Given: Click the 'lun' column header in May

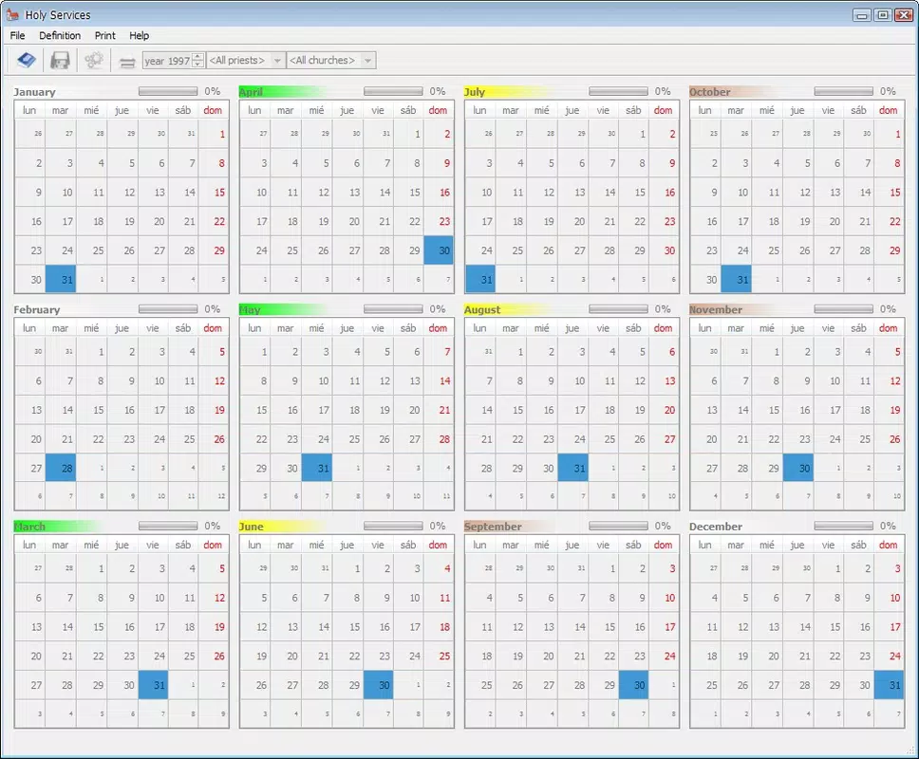Looking at the screenshot, I should tap(254, 328).
